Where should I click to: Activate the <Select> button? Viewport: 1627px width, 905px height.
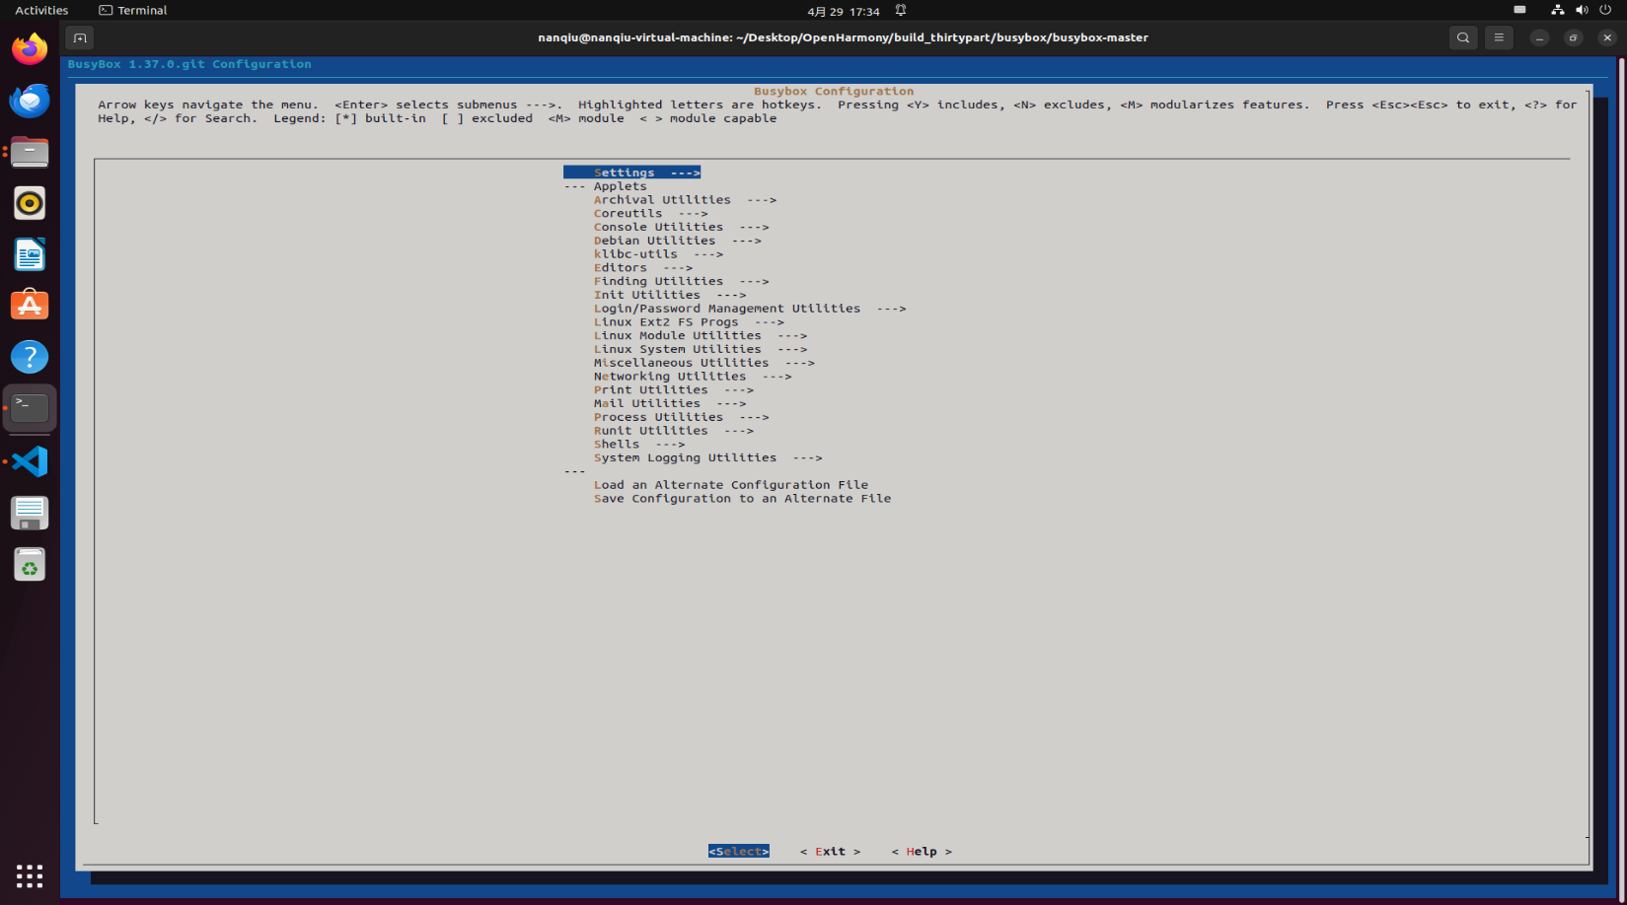(738, 852)
